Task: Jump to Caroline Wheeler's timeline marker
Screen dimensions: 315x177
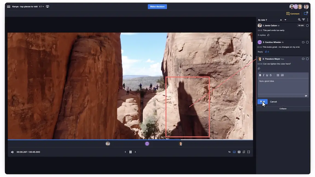Action: point(147,144)
